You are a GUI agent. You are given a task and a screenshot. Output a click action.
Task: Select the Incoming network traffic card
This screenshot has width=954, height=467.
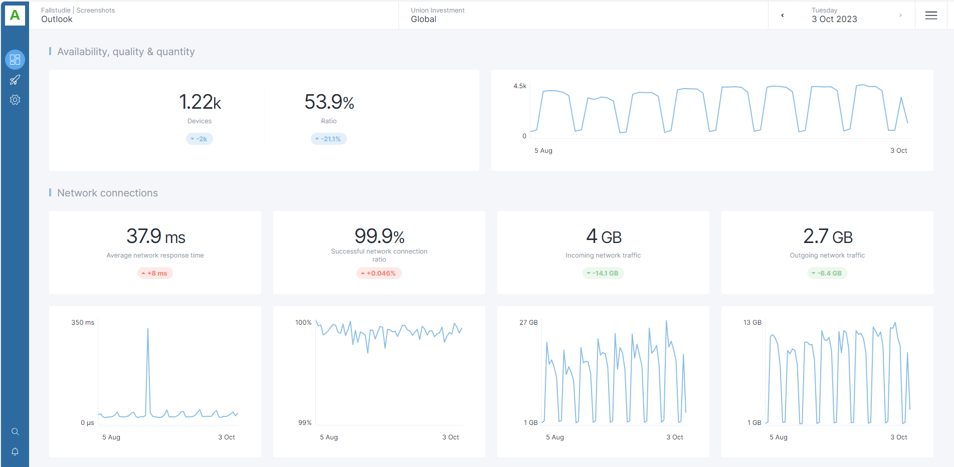click(x=603, y=253)
